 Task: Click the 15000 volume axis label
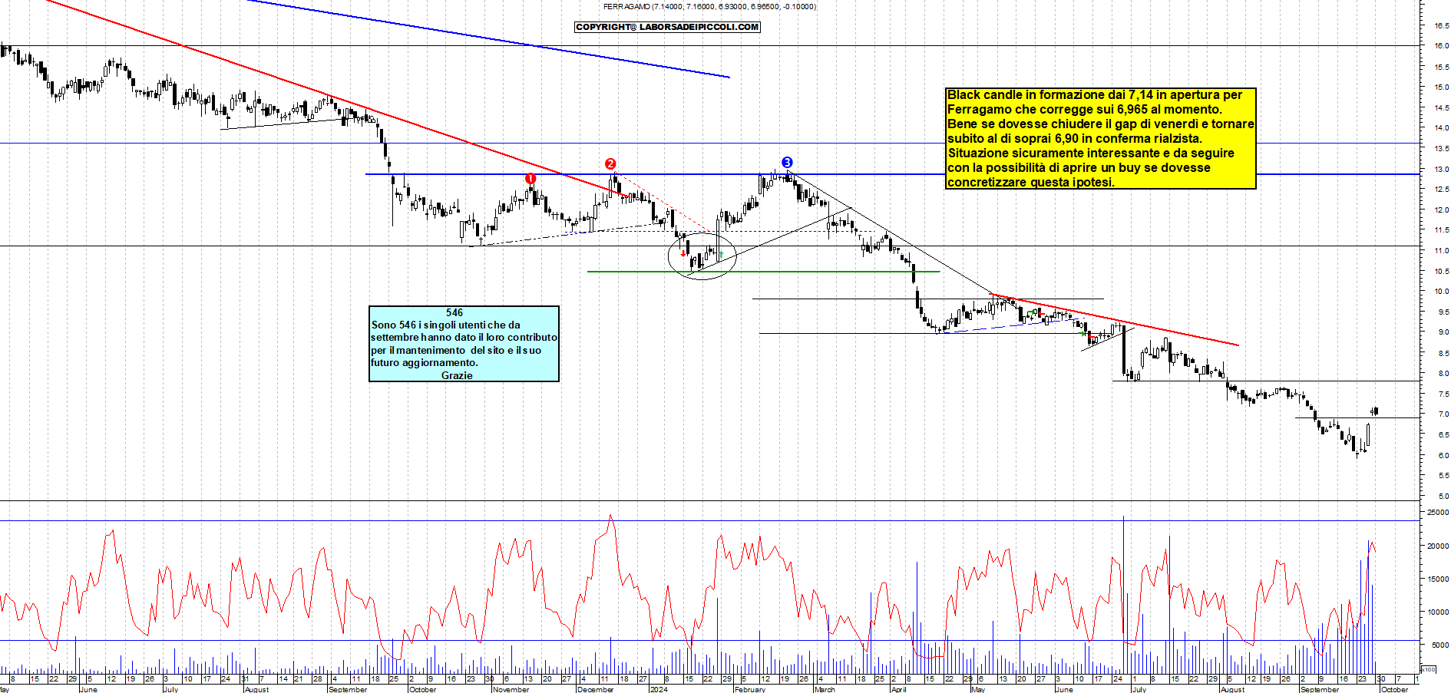[x=1438, y=579]
